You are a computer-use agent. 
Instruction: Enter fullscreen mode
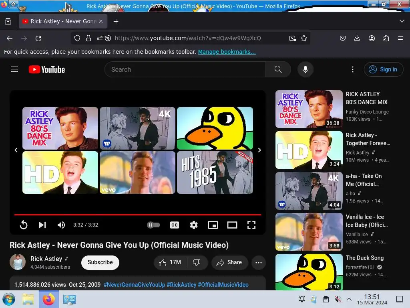(251, 225)
